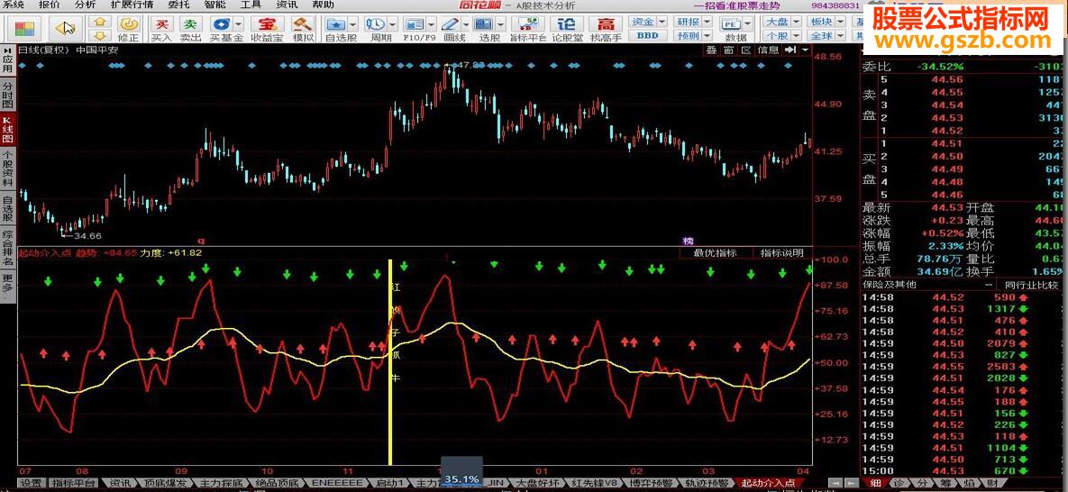Click the yellow up arrow button
The width and height of the screenshot is (1068, 492).
[x=100, y=23]
